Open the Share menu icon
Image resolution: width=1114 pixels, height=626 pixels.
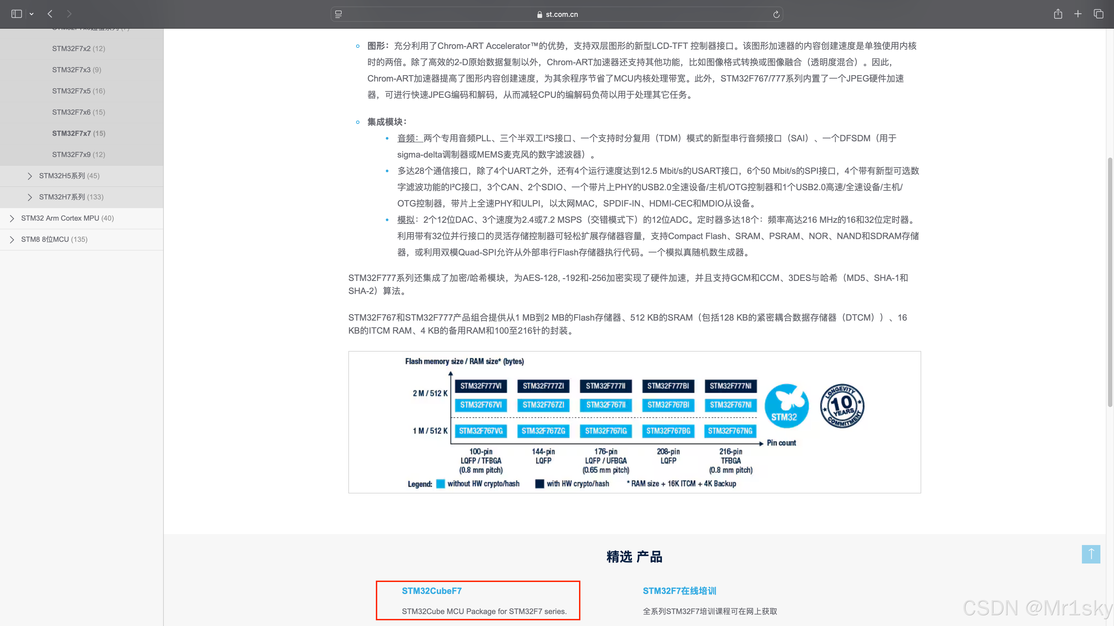1058,14
